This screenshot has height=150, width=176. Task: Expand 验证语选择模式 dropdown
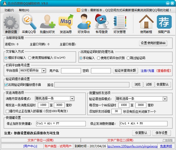pos(165,99)
